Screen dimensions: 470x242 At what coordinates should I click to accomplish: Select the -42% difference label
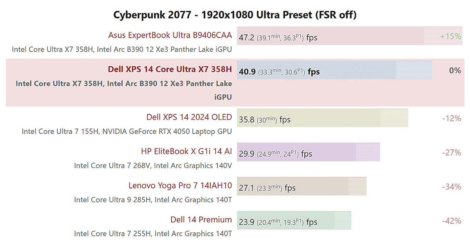click(451, 221)
